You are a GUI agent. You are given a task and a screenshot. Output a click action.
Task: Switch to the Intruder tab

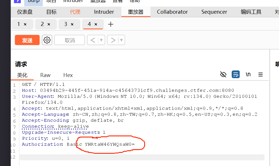click(104, 12)
